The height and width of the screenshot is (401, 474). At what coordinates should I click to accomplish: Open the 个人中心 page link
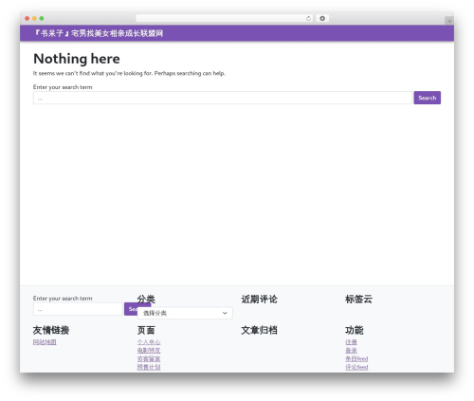point(149,342)
